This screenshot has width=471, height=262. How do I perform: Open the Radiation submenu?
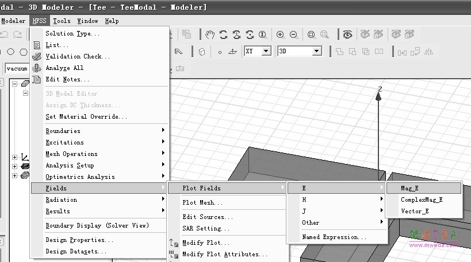pos(99,200)
